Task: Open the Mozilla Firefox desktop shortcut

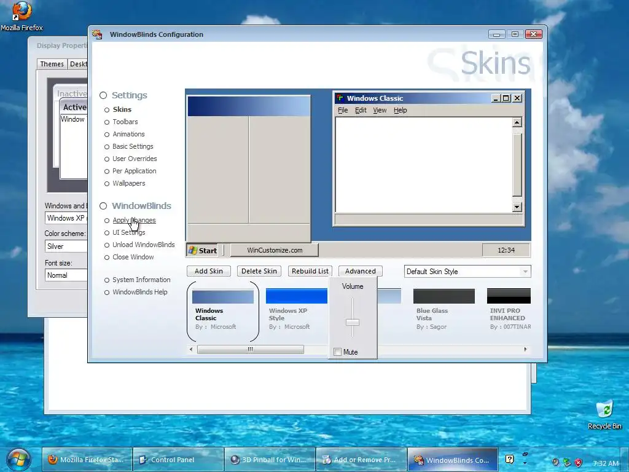Action: pyautogui.click(x=21, y=16)
